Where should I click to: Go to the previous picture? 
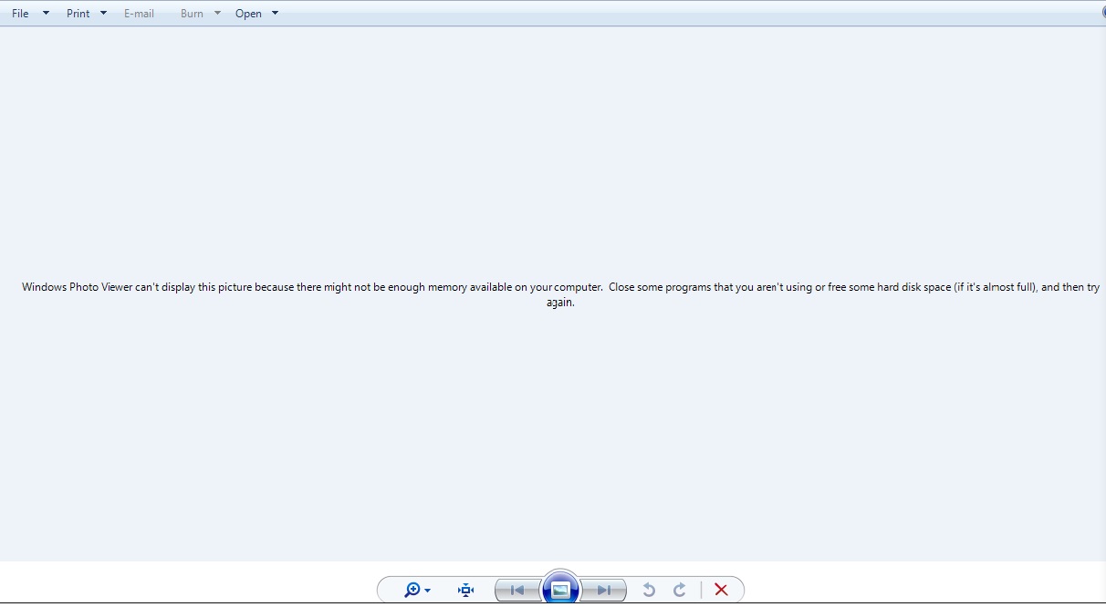pyautogui.click(x=517, y=590)
